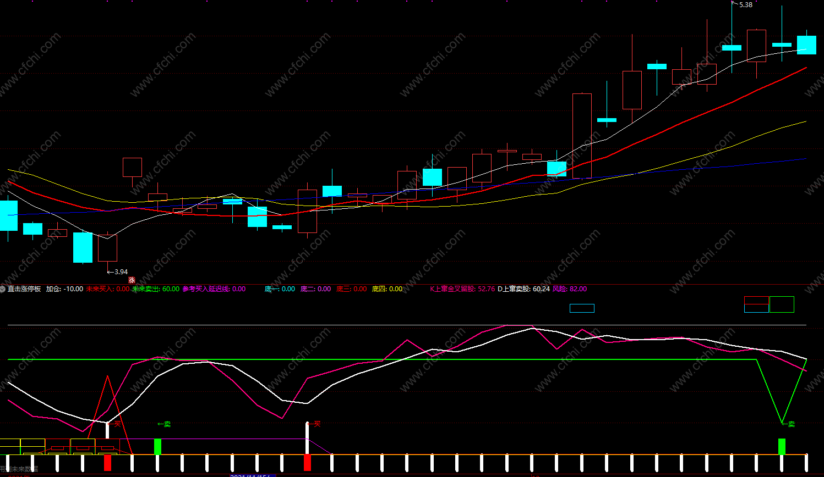Click the 5.38 high price label
Screen dimensions: 824x477
pos(746,5)
